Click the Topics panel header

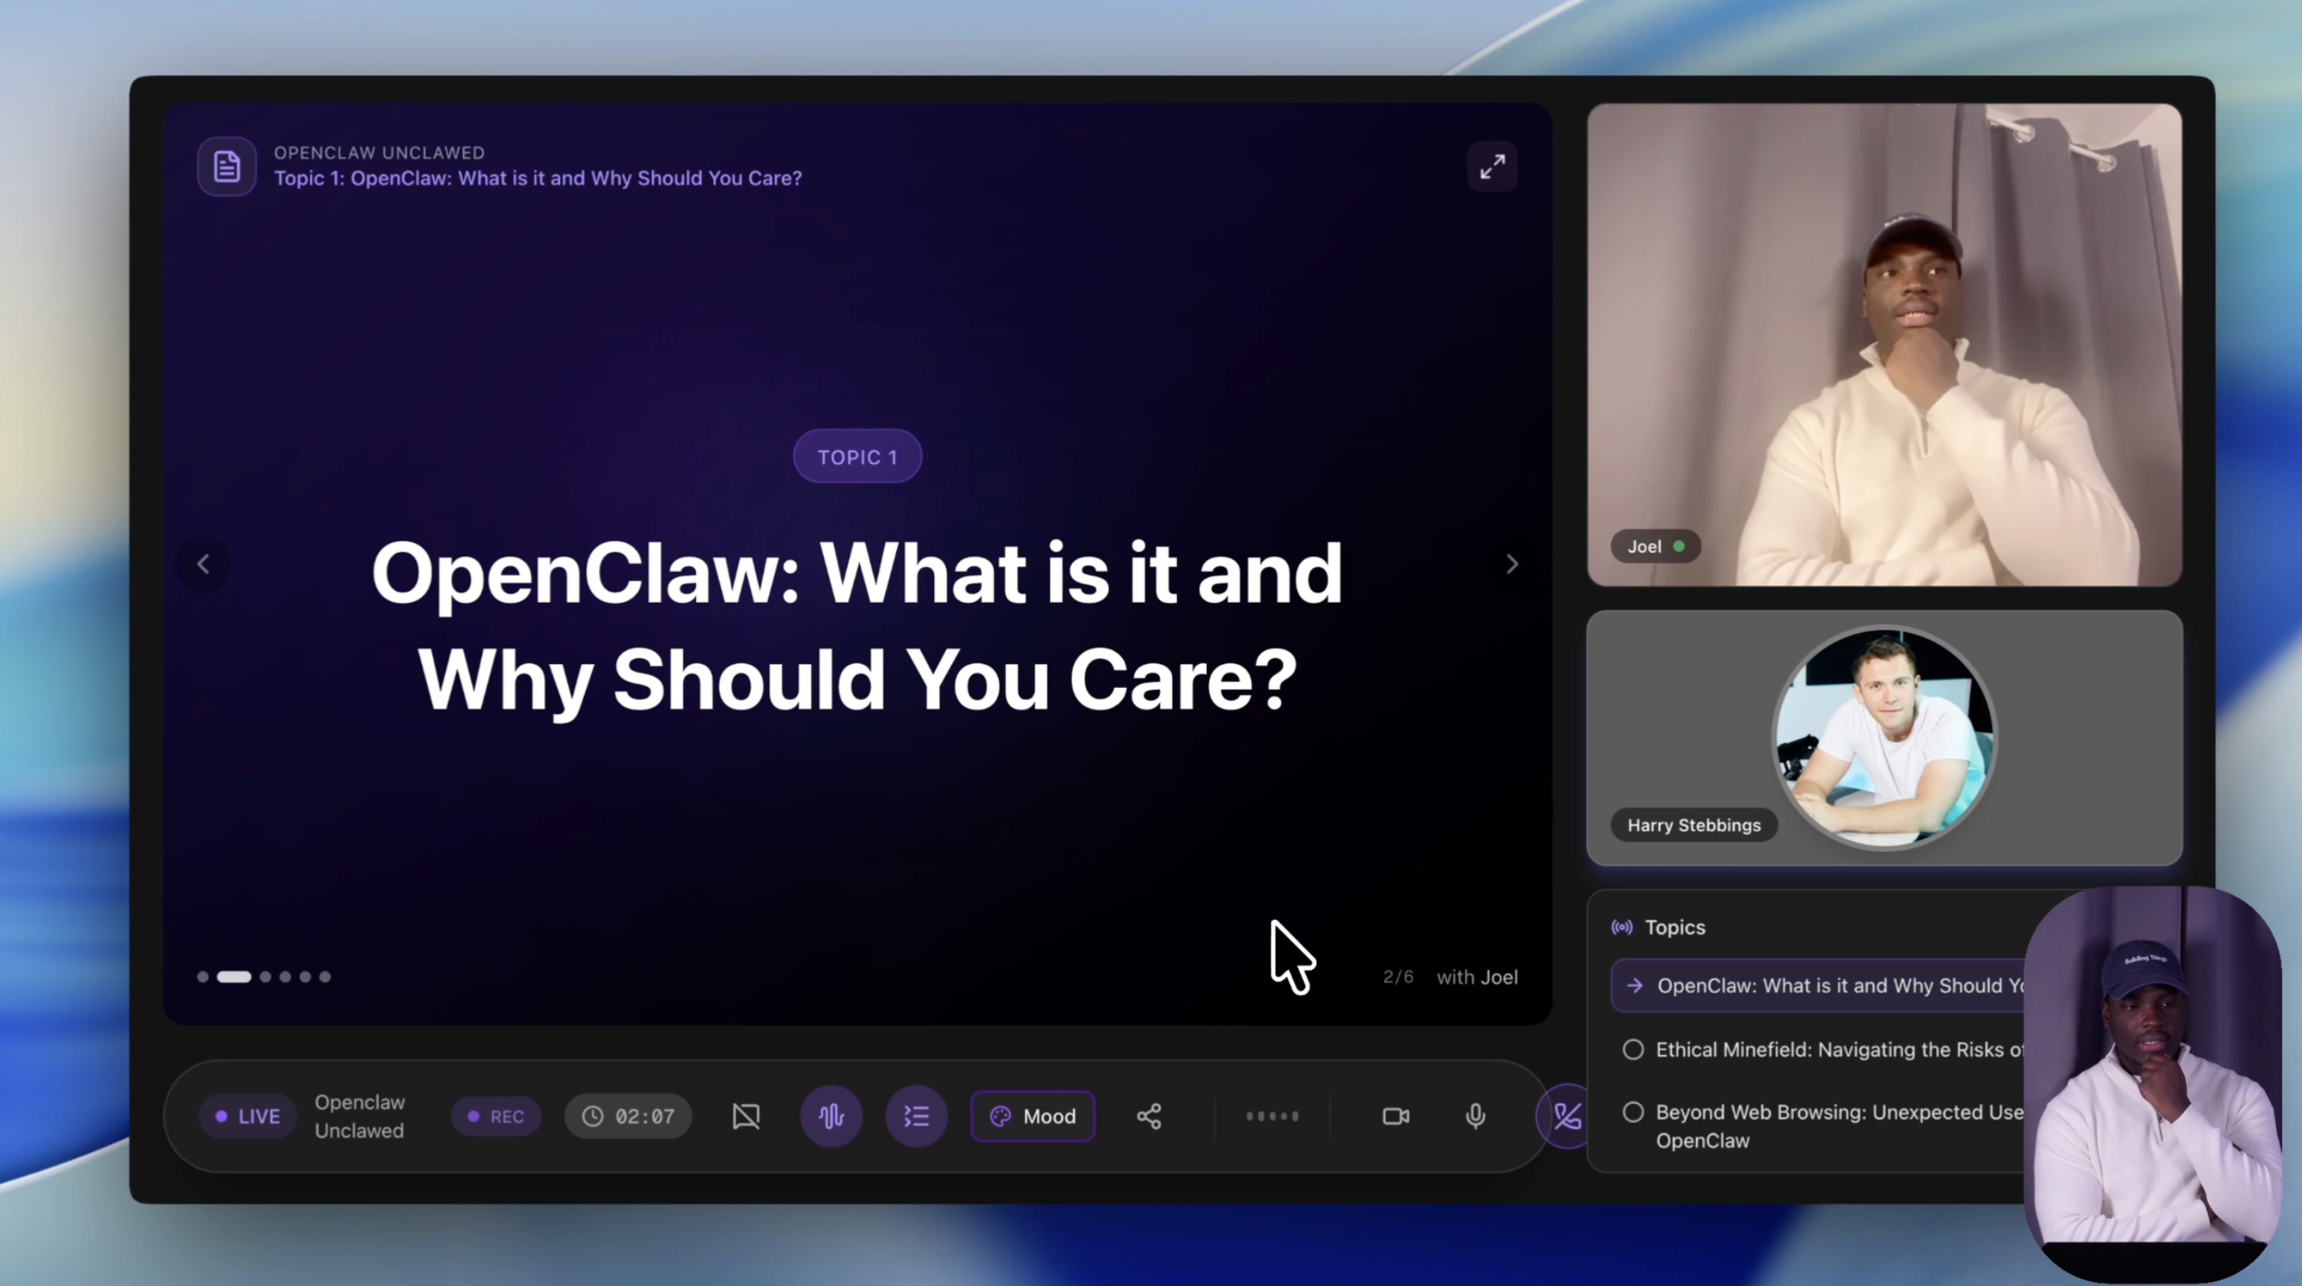click(x=1674, y=928)
